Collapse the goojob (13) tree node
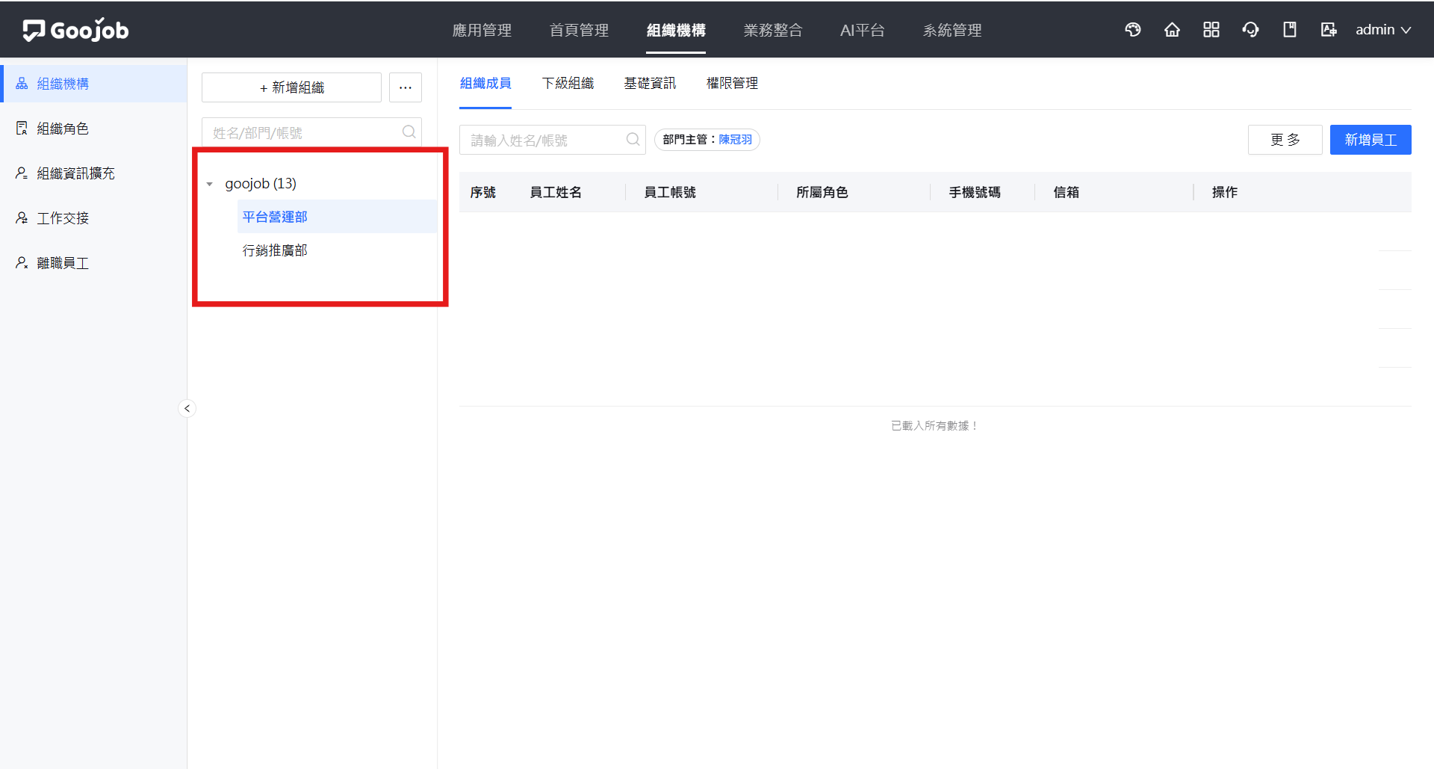This screenshot has width=1434, height=772. coord(210,184)
